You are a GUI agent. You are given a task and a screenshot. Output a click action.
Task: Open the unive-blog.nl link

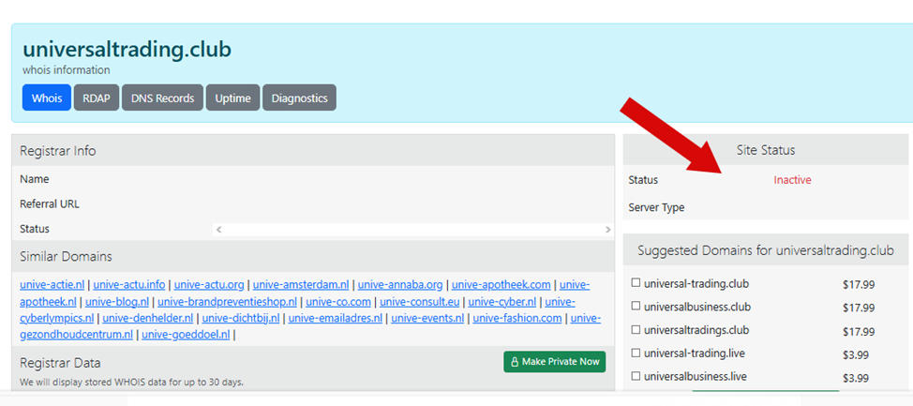pyautogui.click(x=117, y=302)
